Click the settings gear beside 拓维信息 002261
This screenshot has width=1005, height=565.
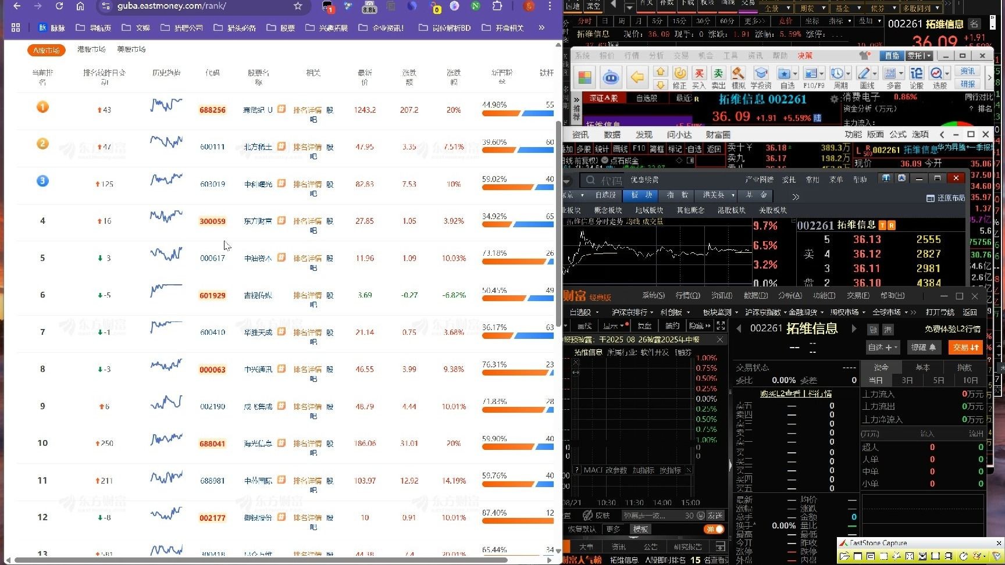click(834, 99)
